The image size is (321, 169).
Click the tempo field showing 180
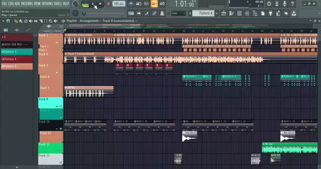click(x=119, y=4)
